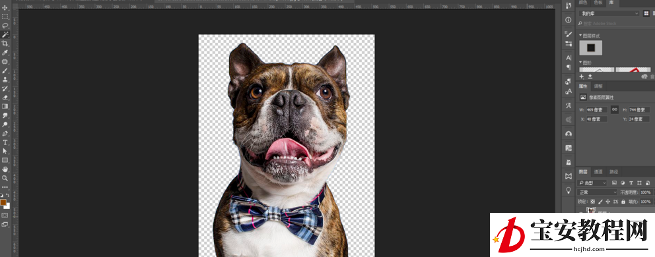The width and height of the screenshot is (655, 257).
Task: Open the Paragraph Styles panel icon
Action: [x=568, y=82]
